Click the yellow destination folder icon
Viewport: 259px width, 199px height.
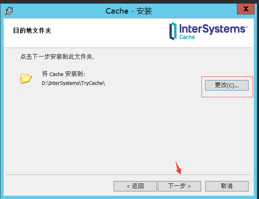(26, 78)
